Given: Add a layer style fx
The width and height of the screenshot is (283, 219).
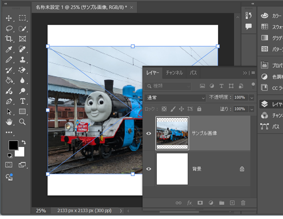Looking at the screenshot, I should coord(189,203).
